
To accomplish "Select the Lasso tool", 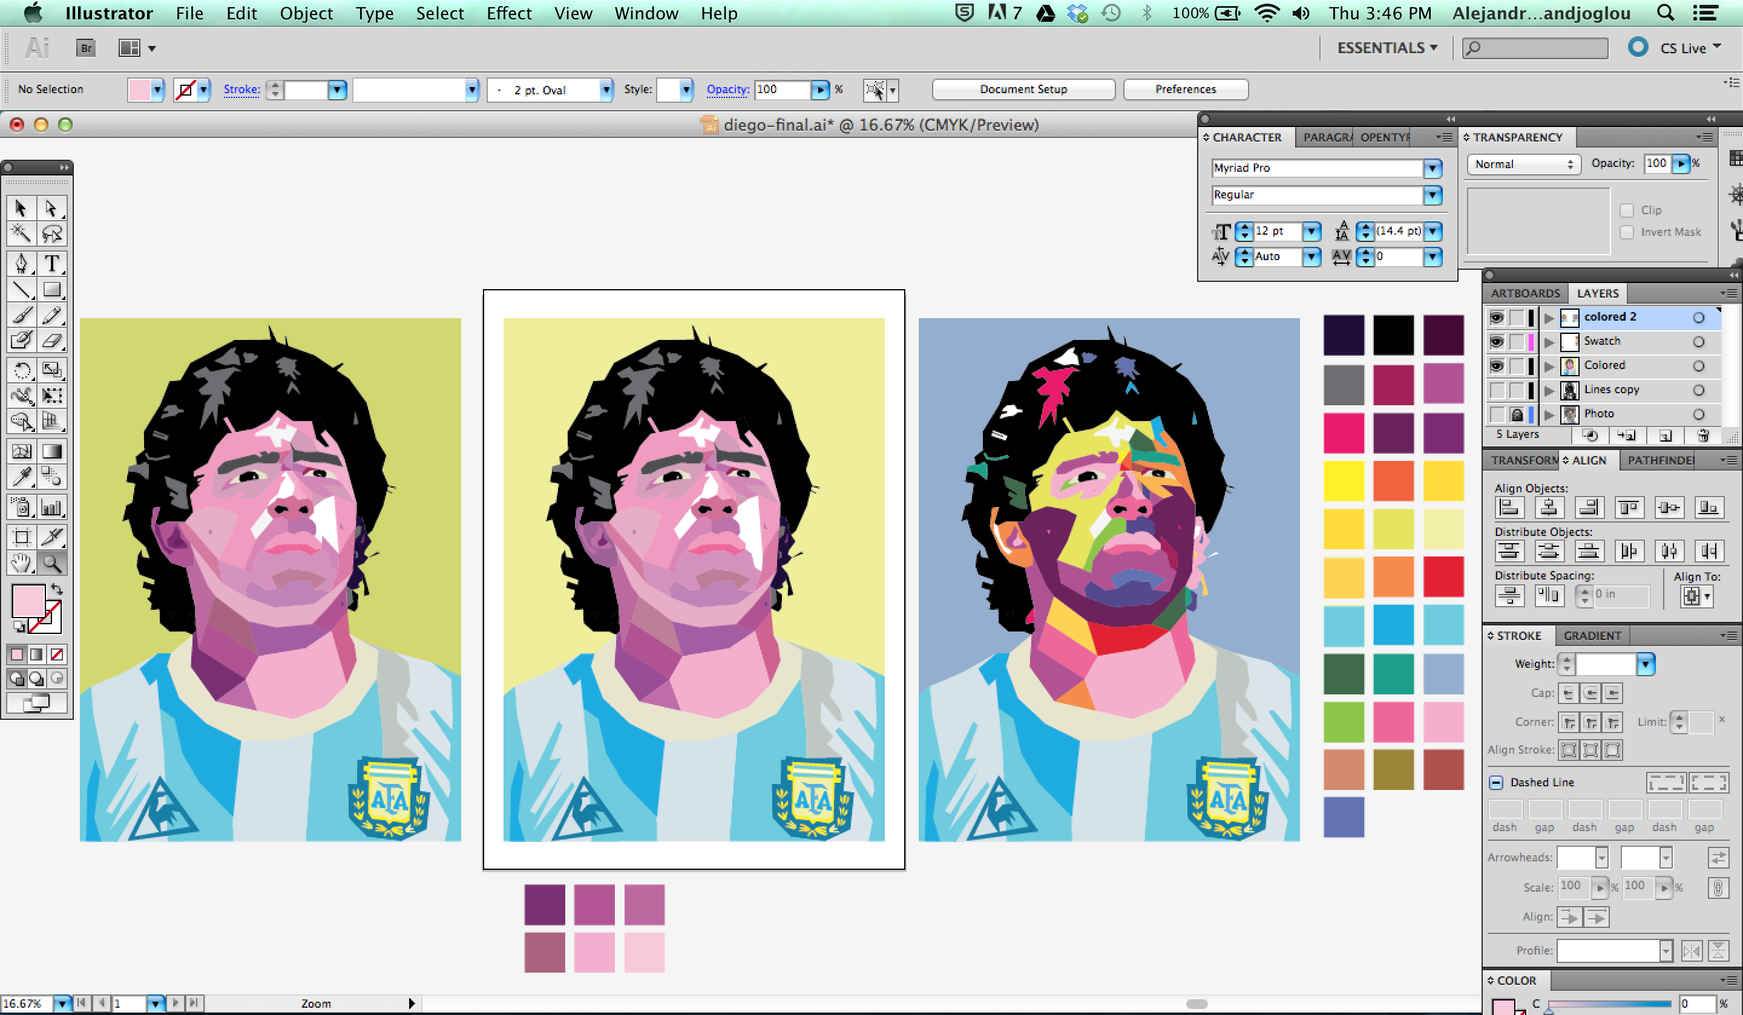I will 51,233.
